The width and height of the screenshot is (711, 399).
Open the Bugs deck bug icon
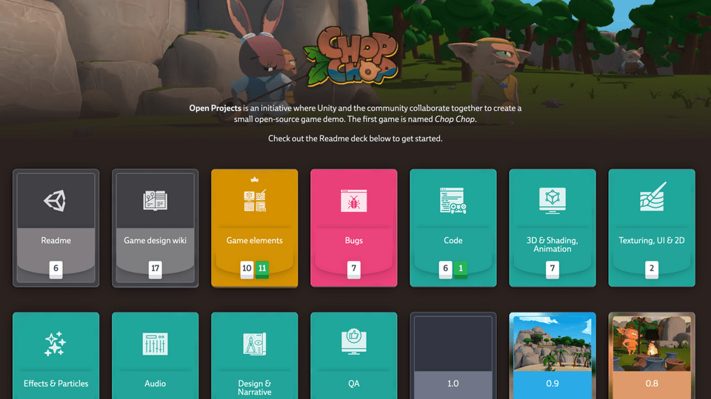click(x=353, y=200)
